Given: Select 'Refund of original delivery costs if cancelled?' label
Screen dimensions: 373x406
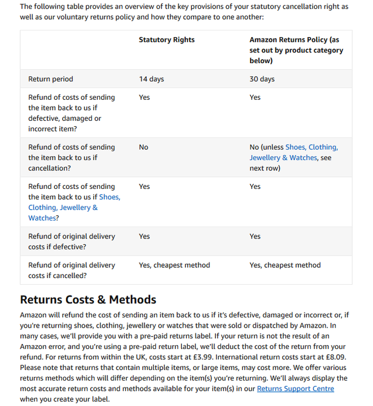Looking at the screenshot, I should pos(72,270).
